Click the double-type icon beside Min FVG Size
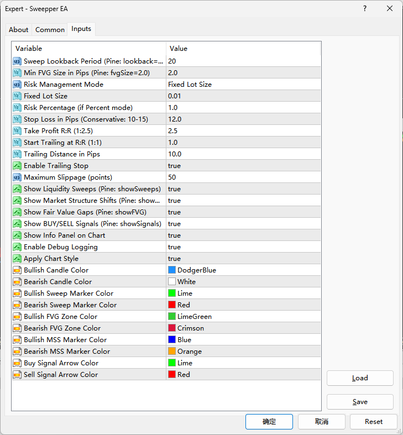The image size is (403, 435). point(17,73)
